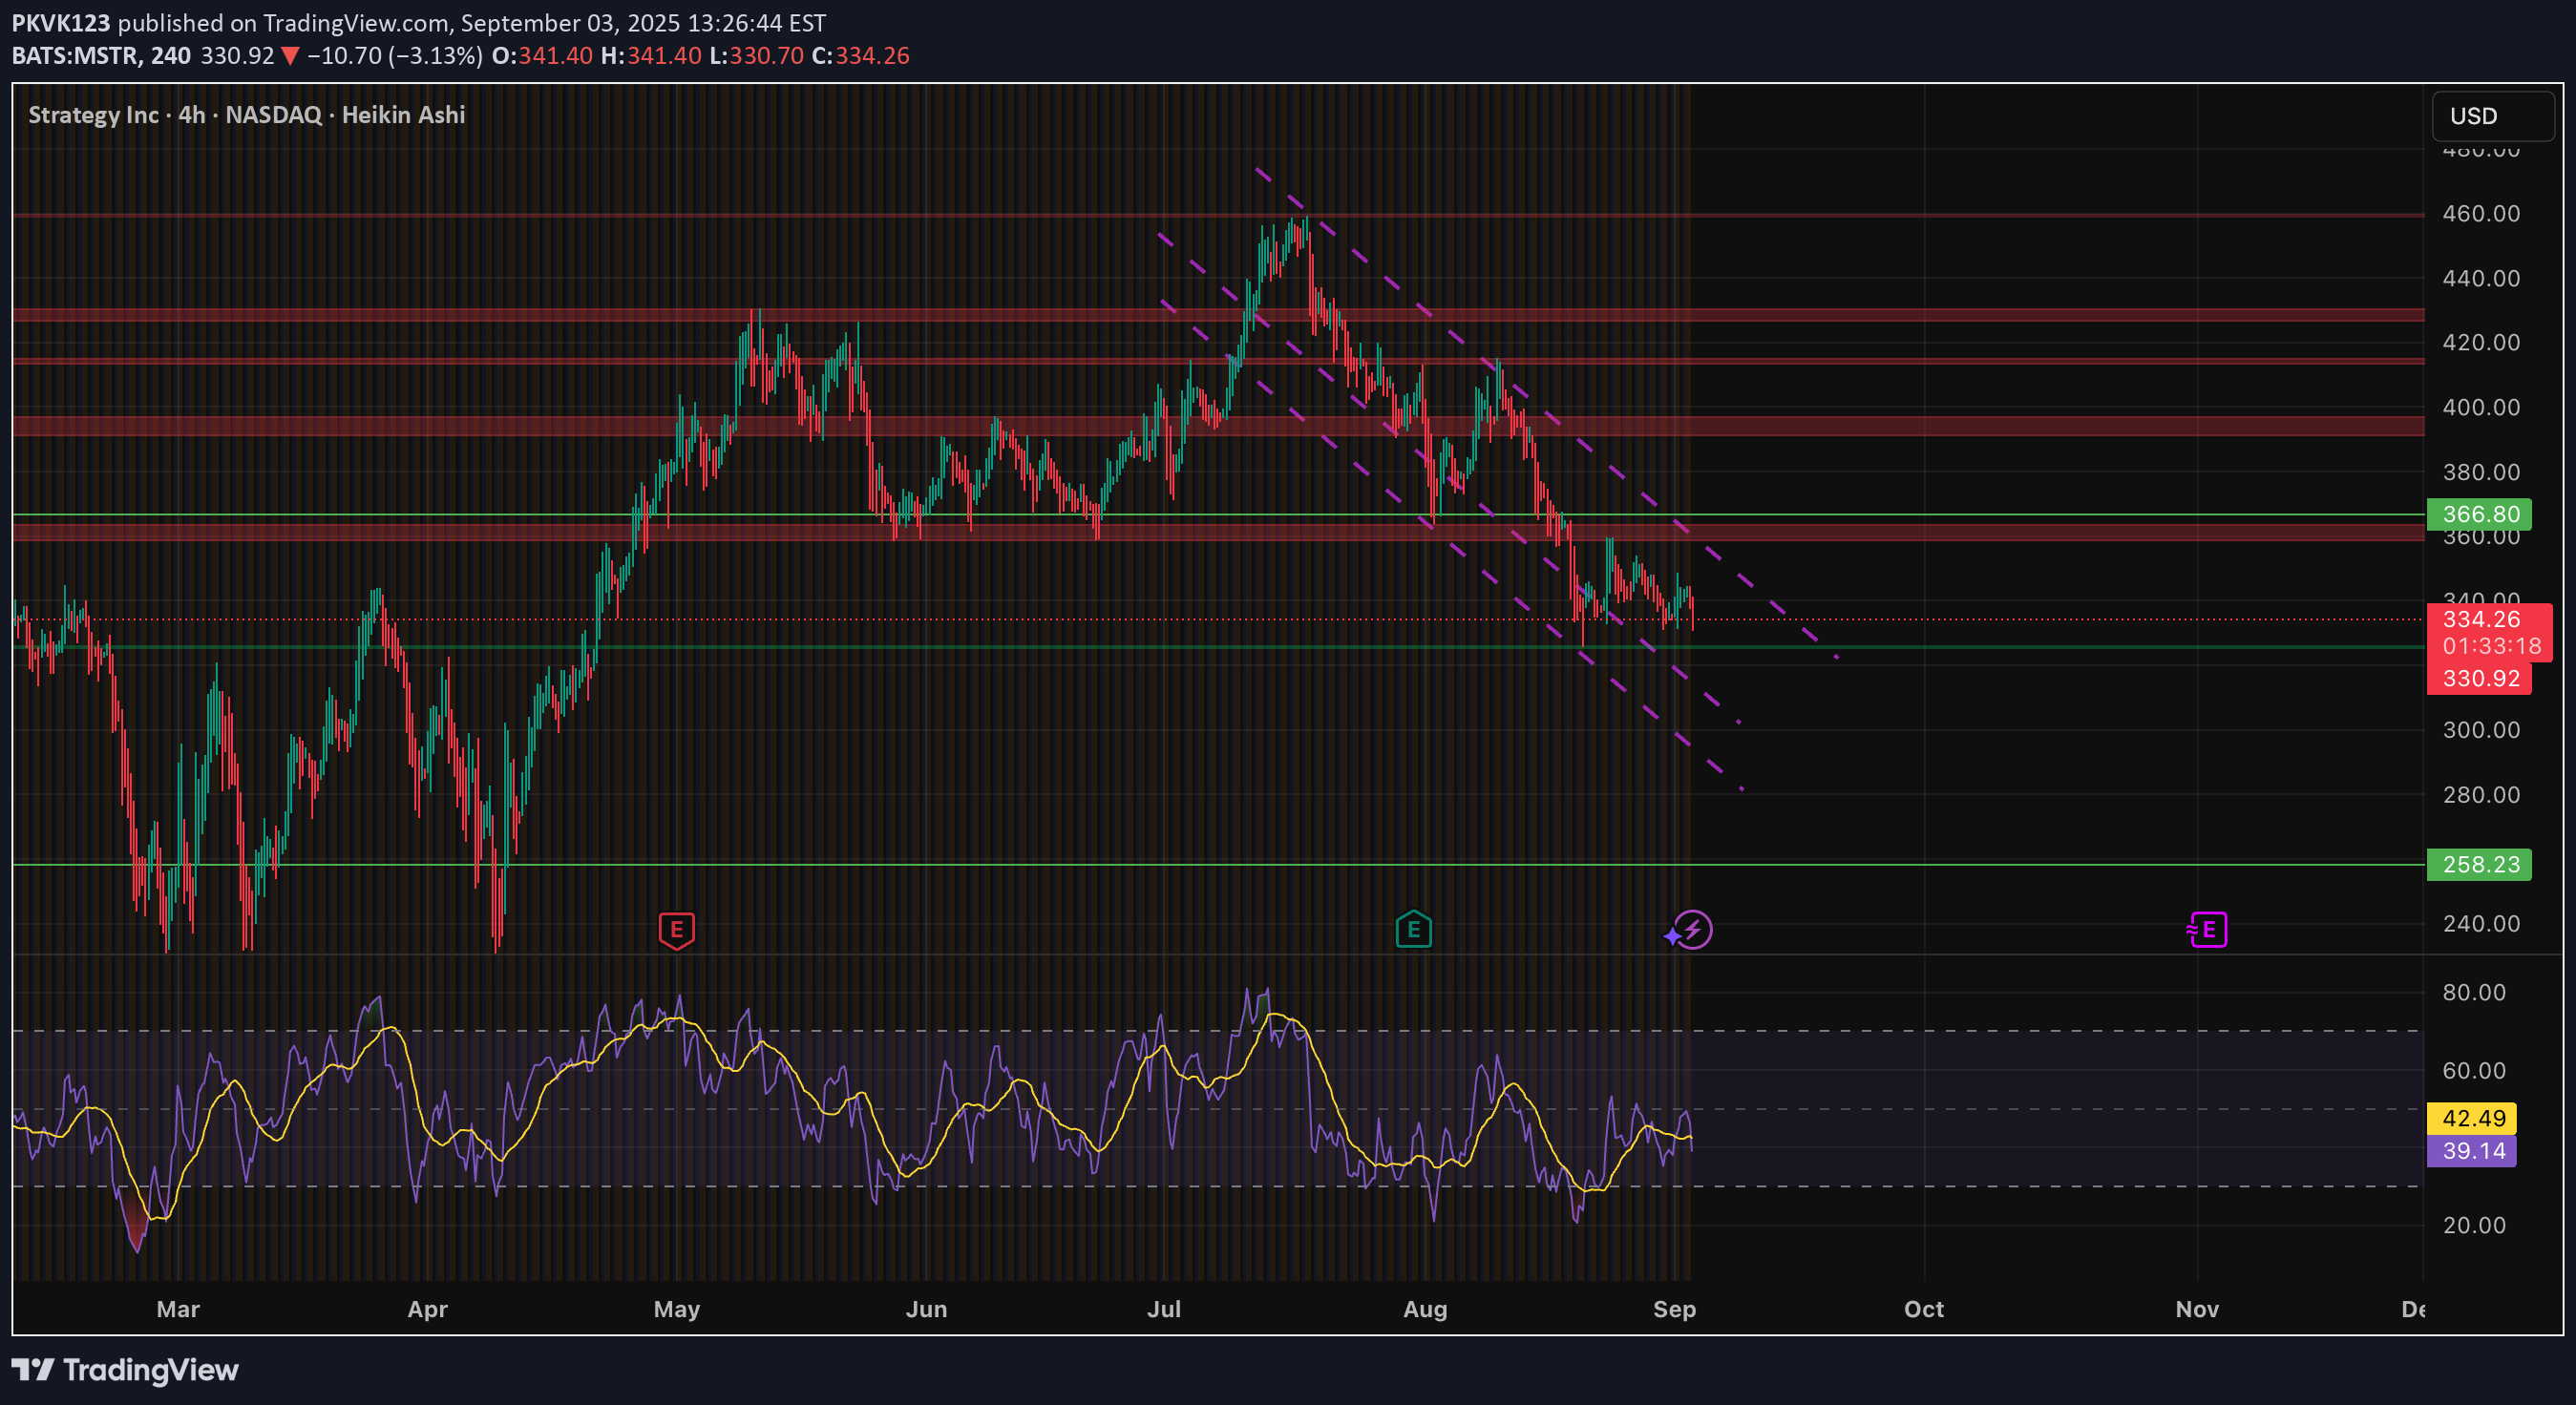This screenshot has height=1405, width=2576.
Task: Click the 460.00 price axis label
Action: [2480, 213]
